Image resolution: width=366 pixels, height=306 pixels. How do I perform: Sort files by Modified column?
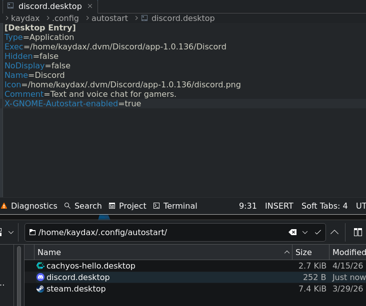348,253
